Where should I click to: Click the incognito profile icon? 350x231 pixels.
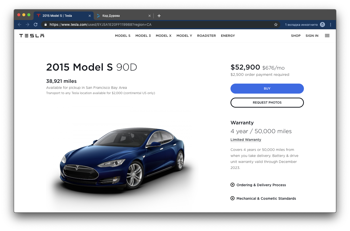(322, 25)
